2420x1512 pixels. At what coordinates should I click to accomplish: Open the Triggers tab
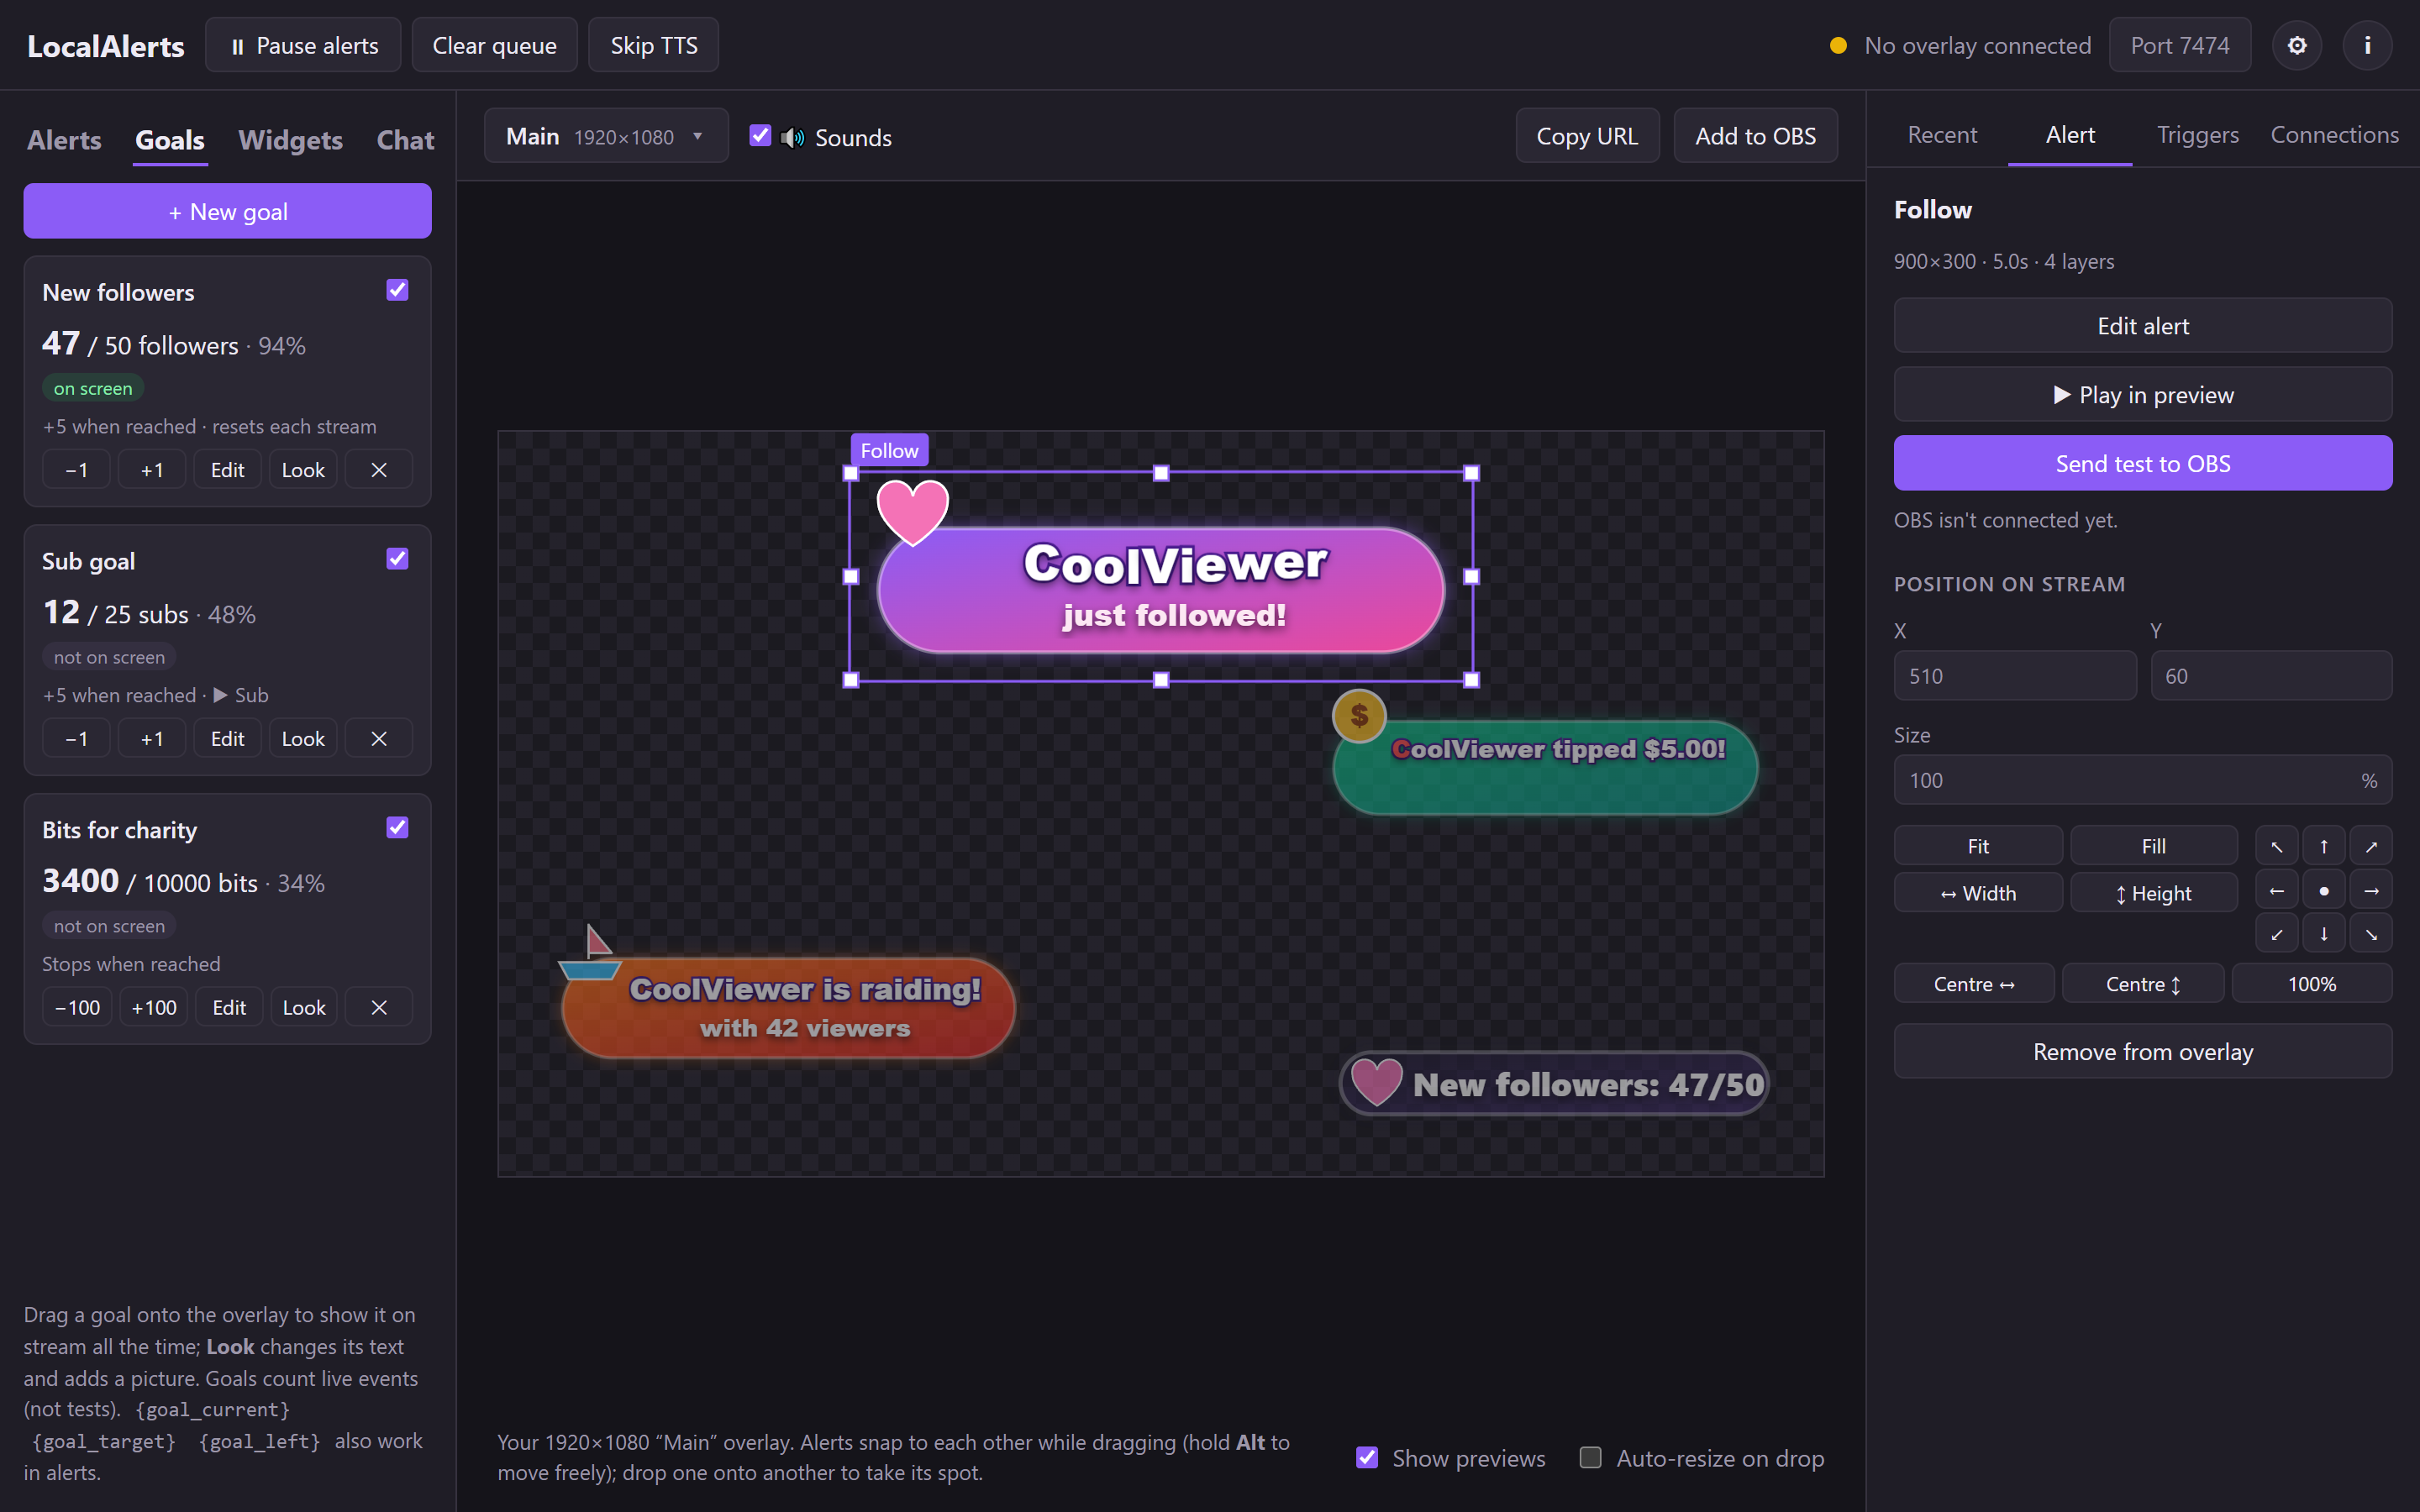click(2197, 135)
